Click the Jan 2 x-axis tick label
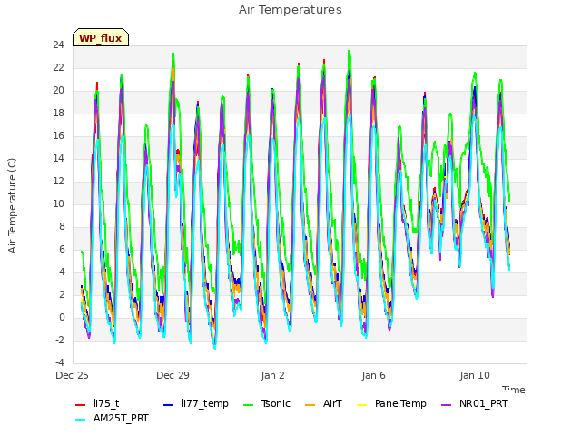 click(x=272, y=375)
